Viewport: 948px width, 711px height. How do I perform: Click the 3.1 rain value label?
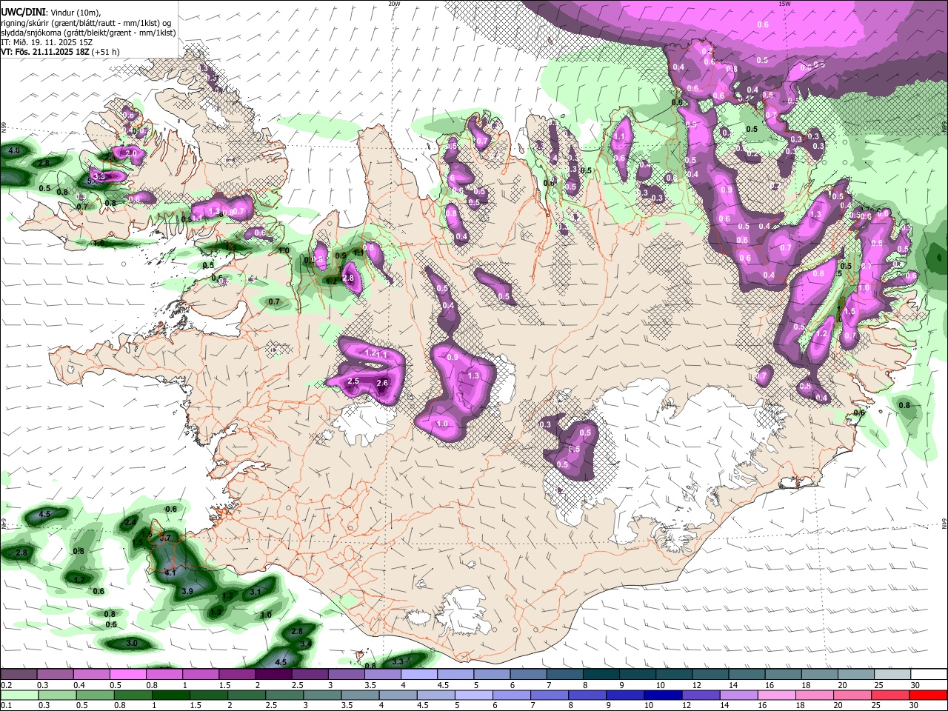click(x=255, y=592)
